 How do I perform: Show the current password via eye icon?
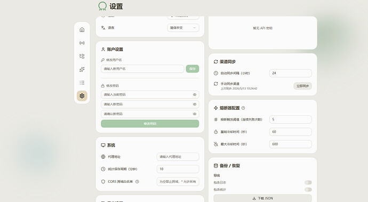(x=195, y=94)
